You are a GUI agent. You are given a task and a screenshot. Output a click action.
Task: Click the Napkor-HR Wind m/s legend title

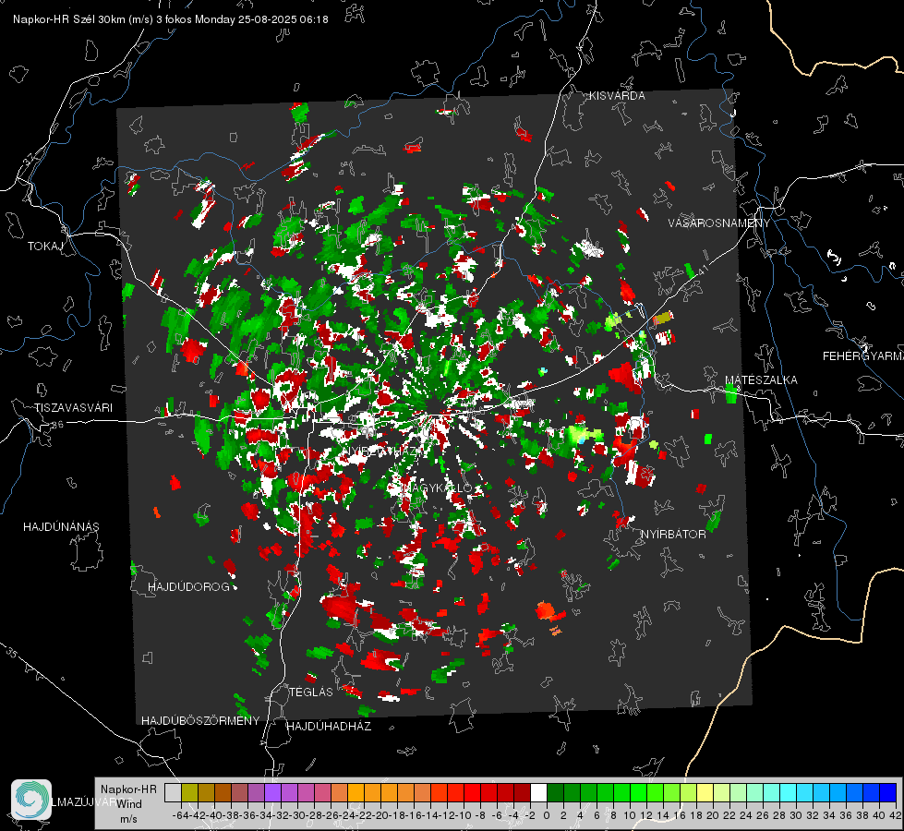click(128, 804)
